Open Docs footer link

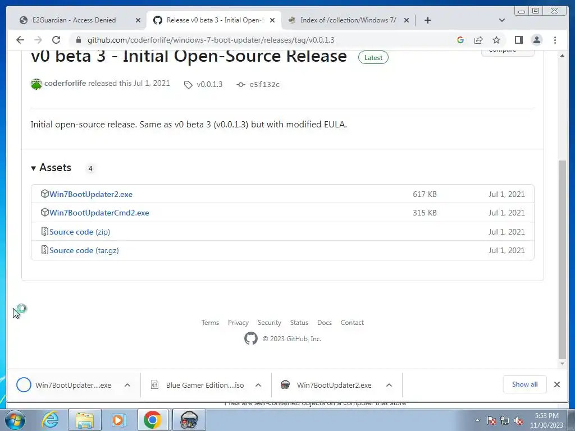coord(324,323)
